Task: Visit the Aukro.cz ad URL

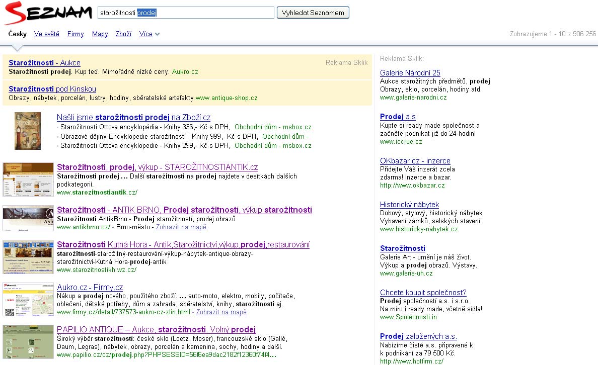Action: (185, 71)
